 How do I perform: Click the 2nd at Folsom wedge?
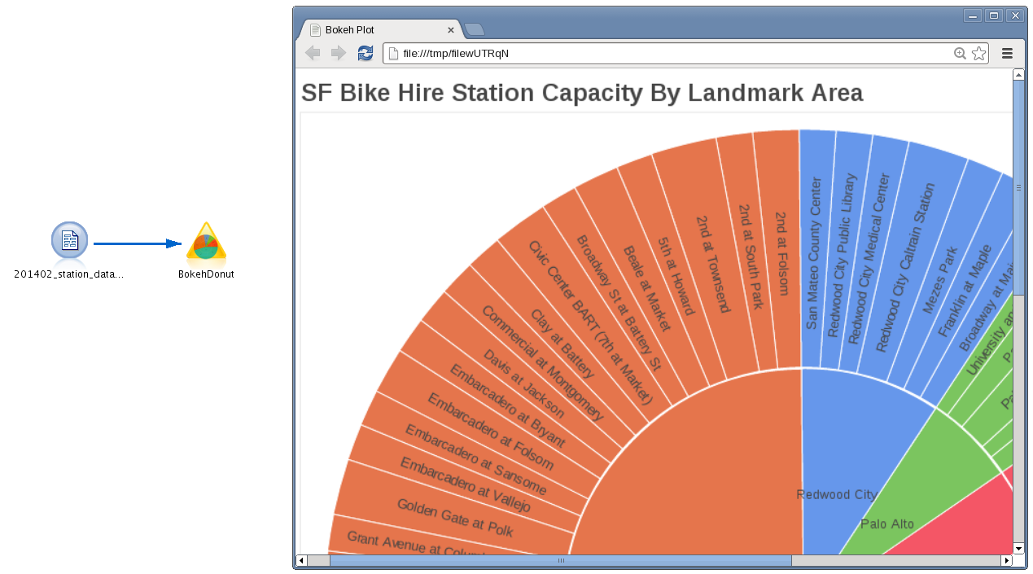783,252
